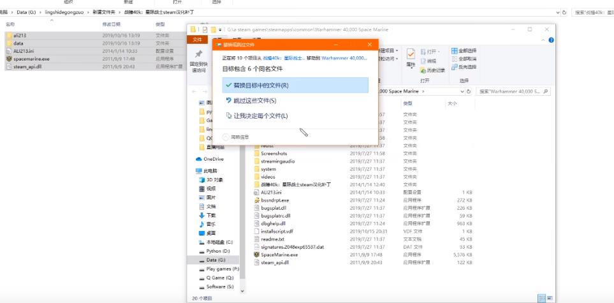Viewport: 614px width, 303px height.
Task: Switch to details view in status bar
Action: pos(541,299)
